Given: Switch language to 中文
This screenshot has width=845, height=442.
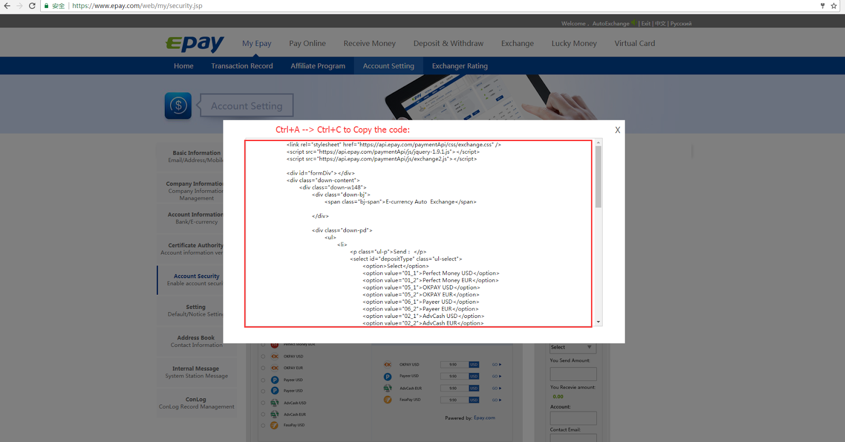Looking at the screenshot, I should (x=660, y=23).
